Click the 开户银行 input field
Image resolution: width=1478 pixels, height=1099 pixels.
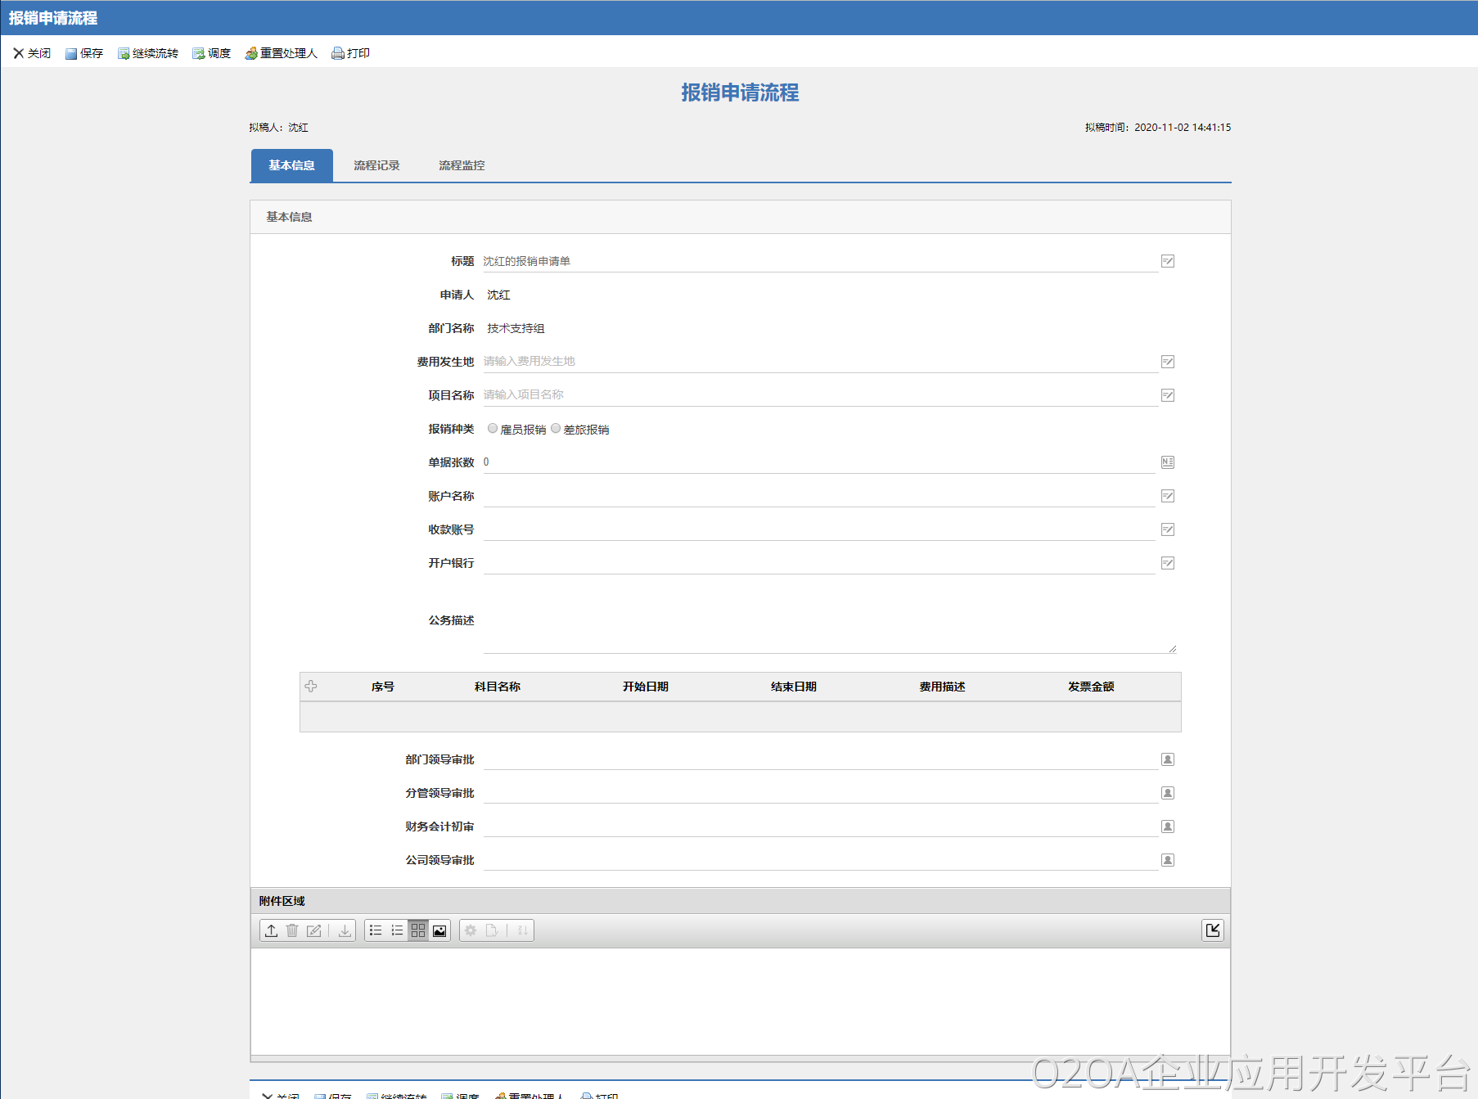819,563
